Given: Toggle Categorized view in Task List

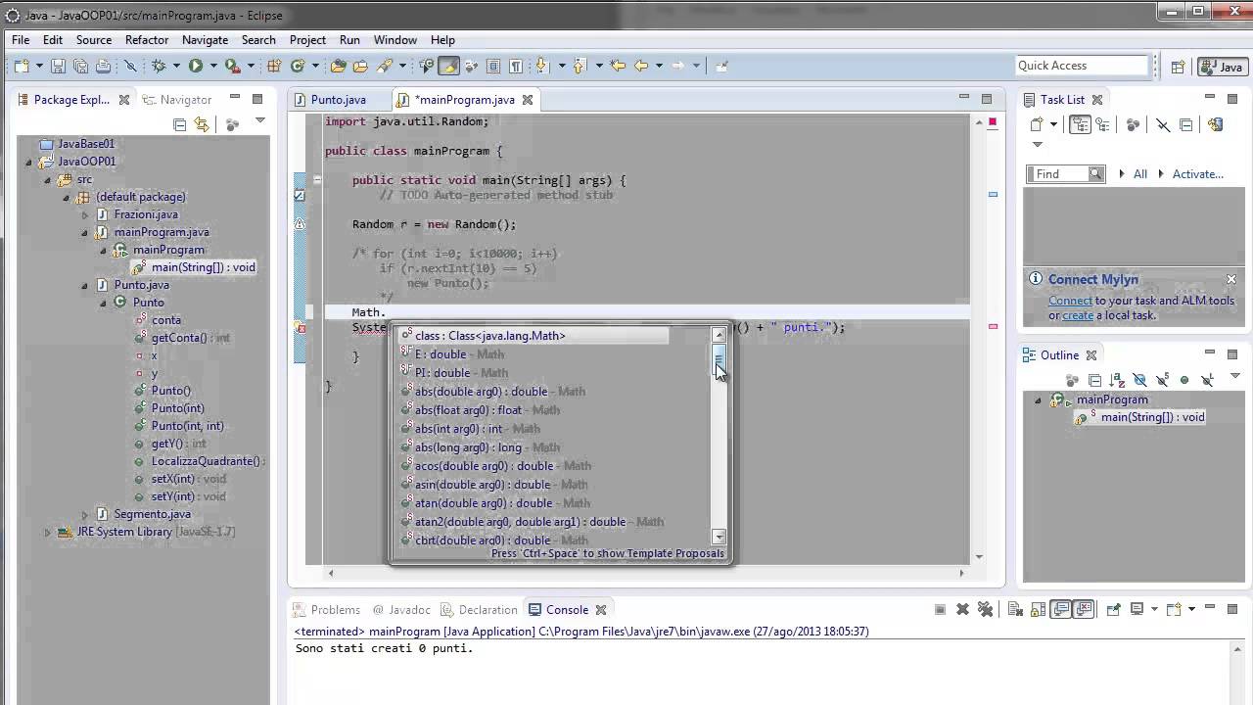Looking at the screenshot, I should [x=1081, y=124].
